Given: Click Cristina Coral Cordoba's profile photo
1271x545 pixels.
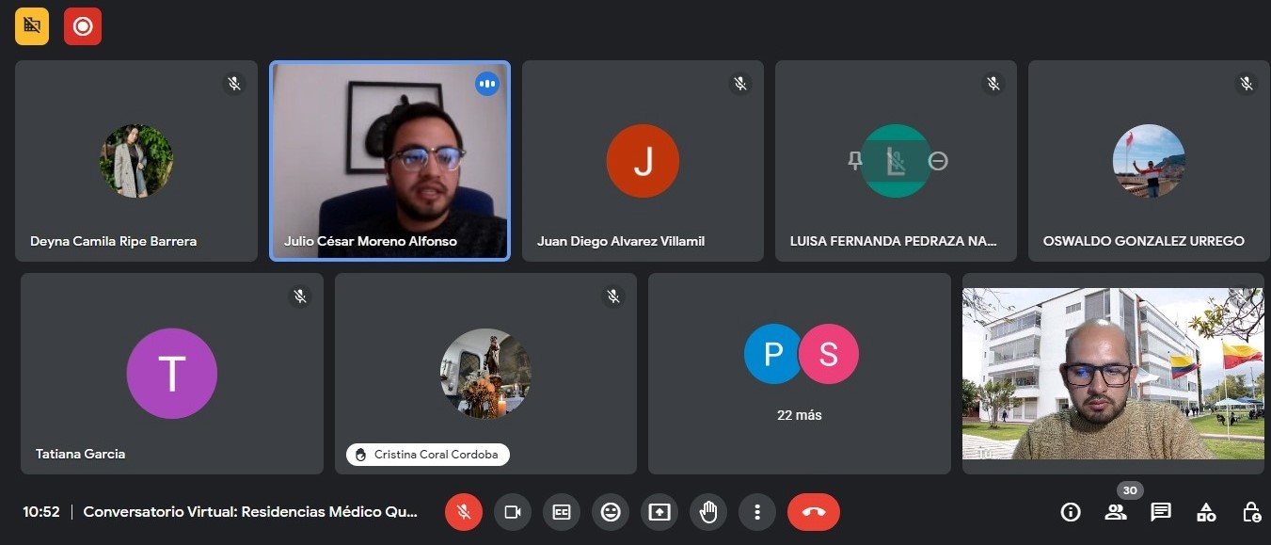Looking at the screenshot, I should point(485,374).
